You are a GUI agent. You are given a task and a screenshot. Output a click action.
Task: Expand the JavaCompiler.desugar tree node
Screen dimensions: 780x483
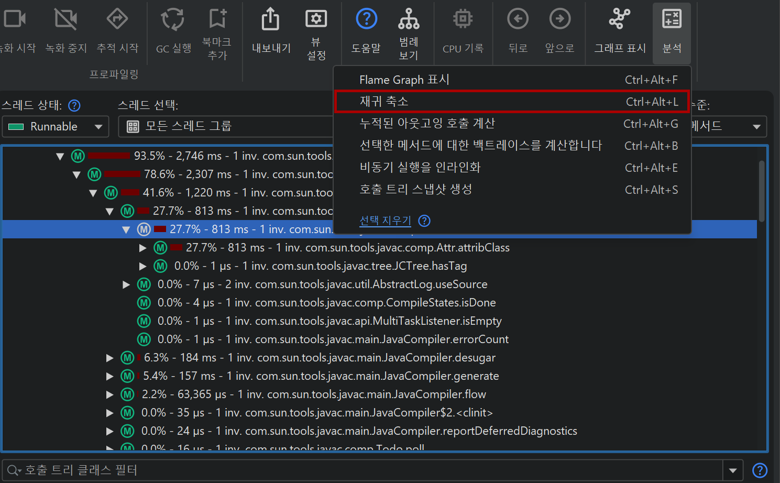110,358
